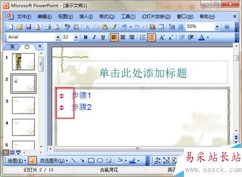Open the 50% zoom dropdown

pos(217,27)
